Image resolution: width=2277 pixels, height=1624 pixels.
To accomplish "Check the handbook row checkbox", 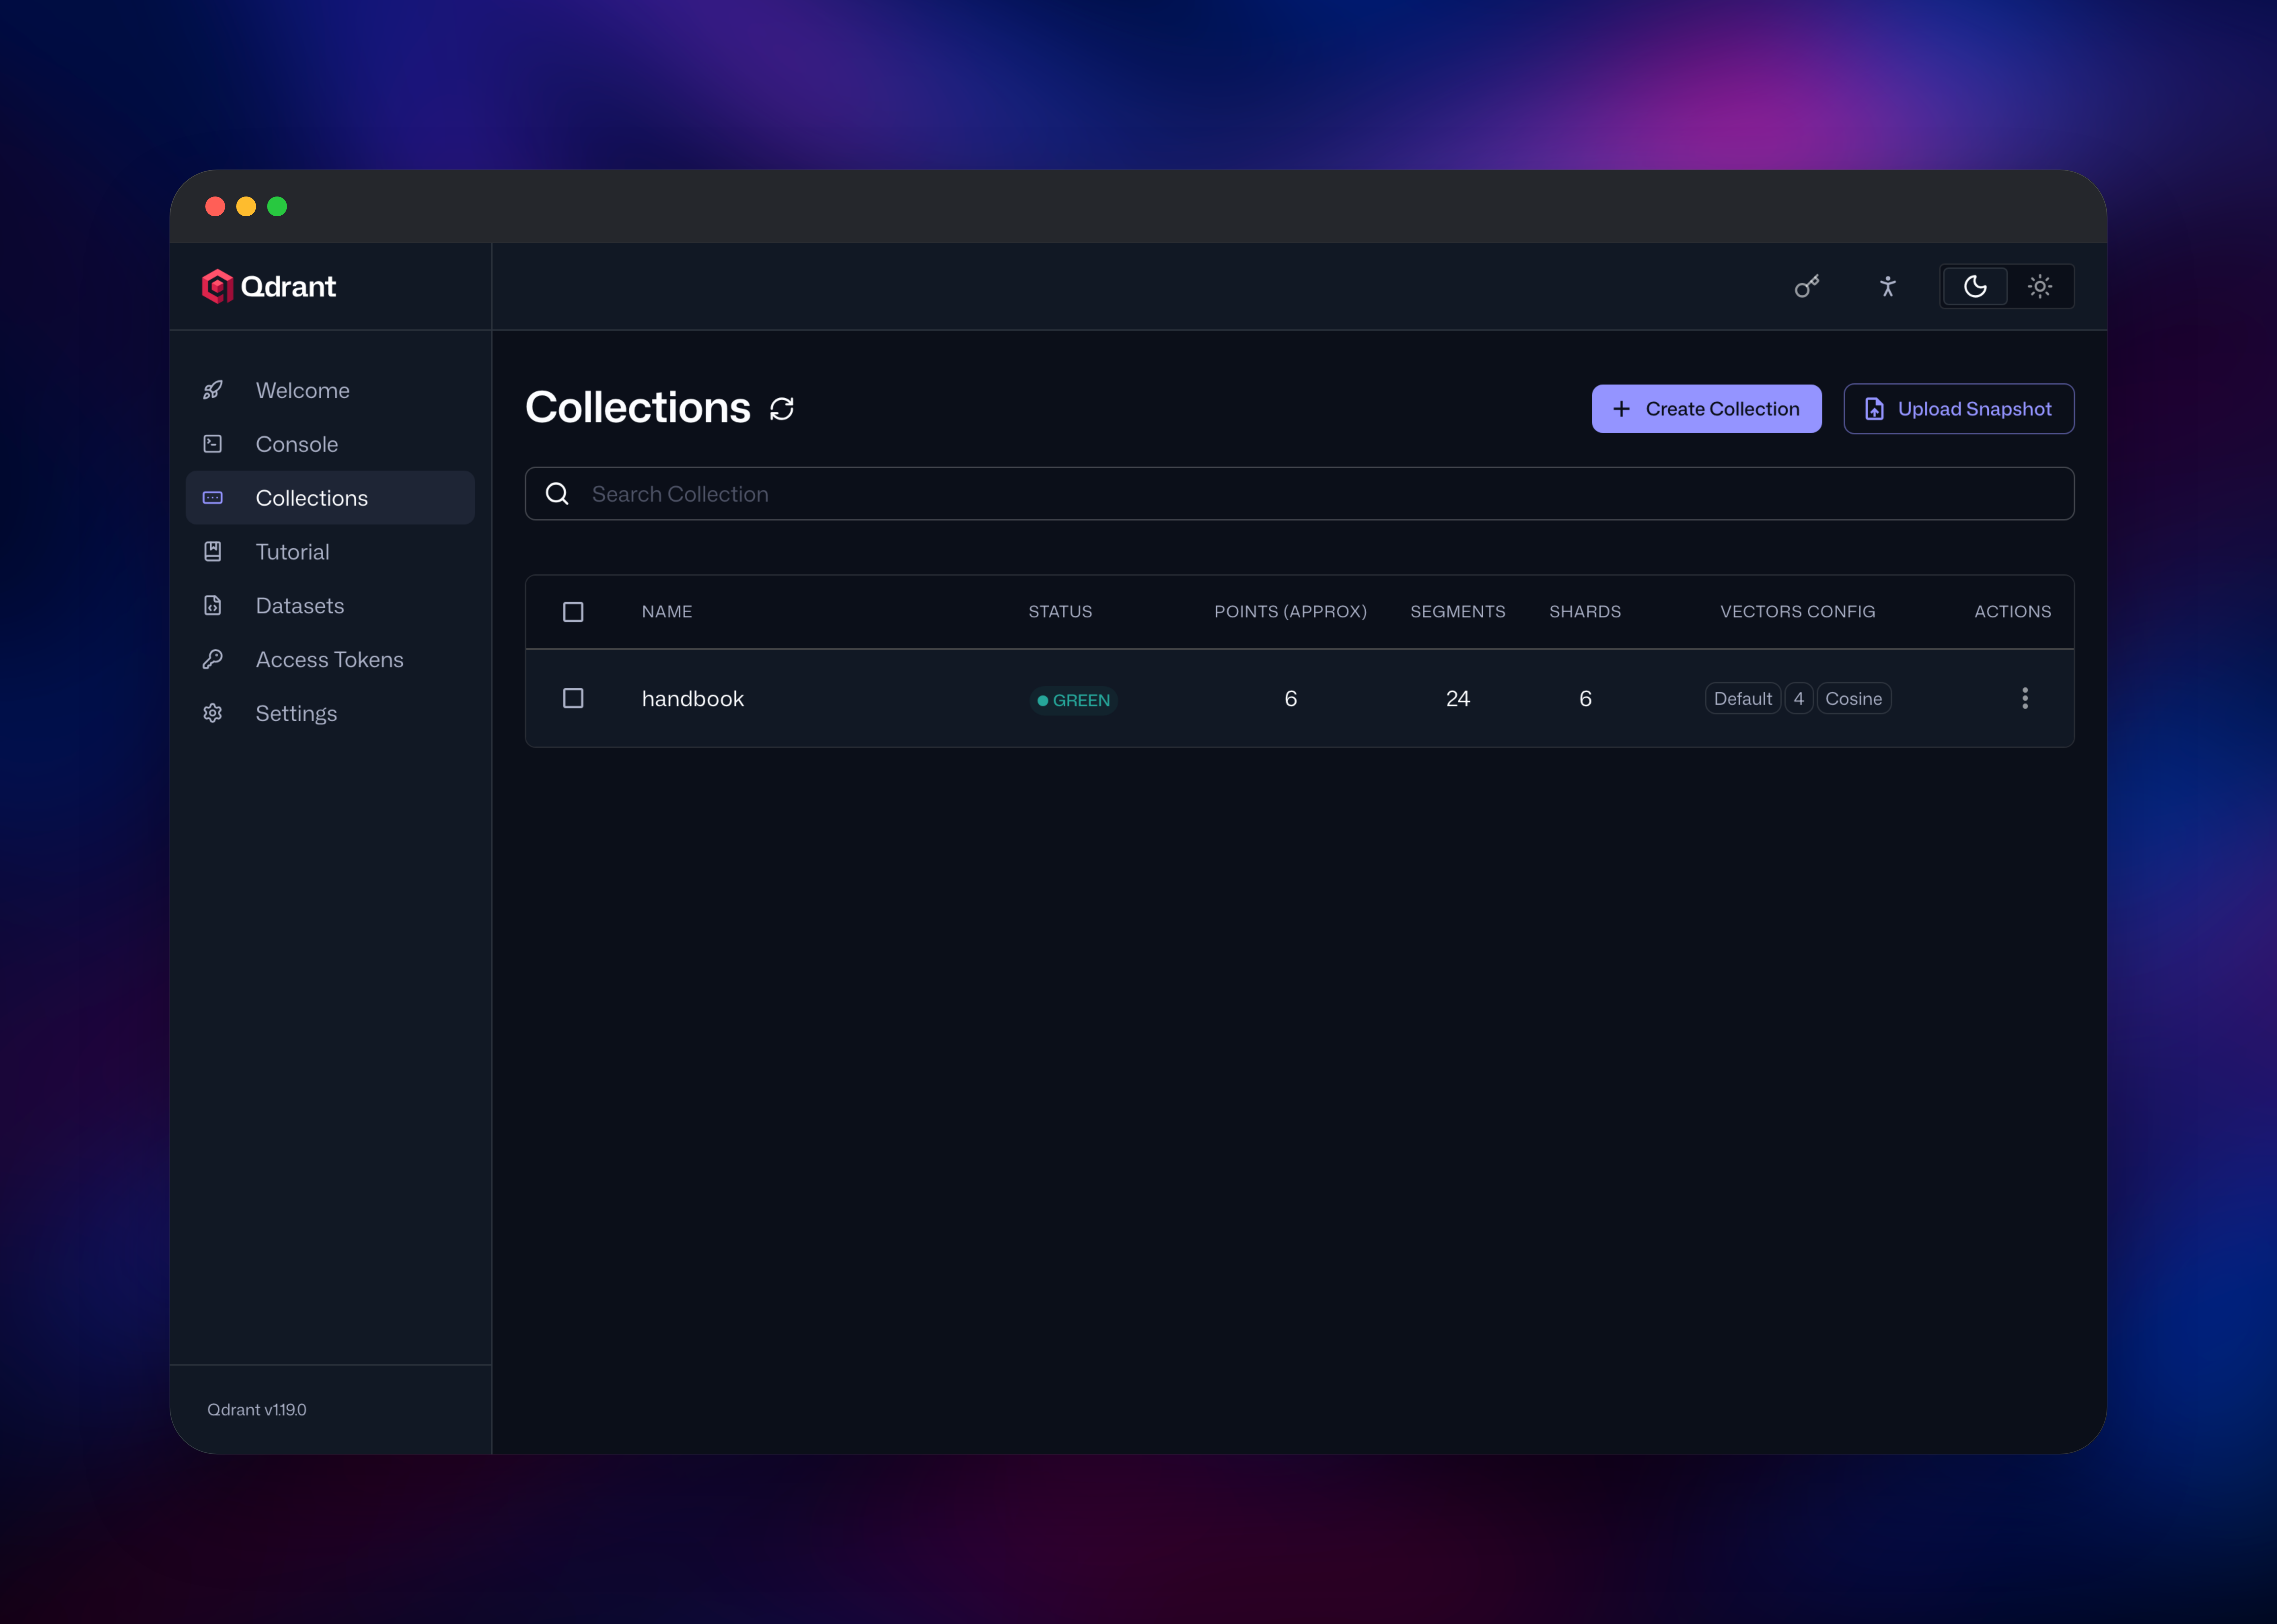I will tap(573, 698).
